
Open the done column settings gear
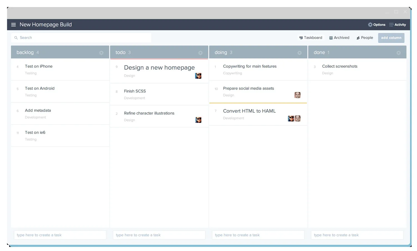(x=399, y=52)
